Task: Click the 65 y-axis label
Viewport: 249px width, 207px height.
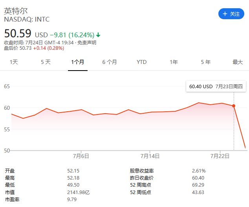Action: (x=7, y=86)
